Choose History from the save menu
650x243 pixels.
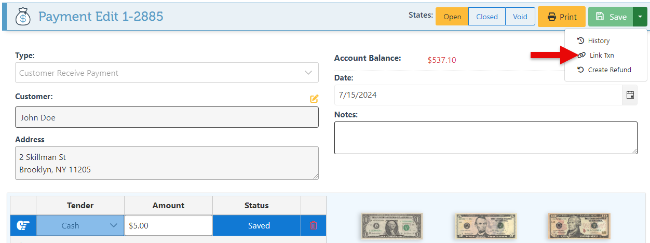pos(599,40)
